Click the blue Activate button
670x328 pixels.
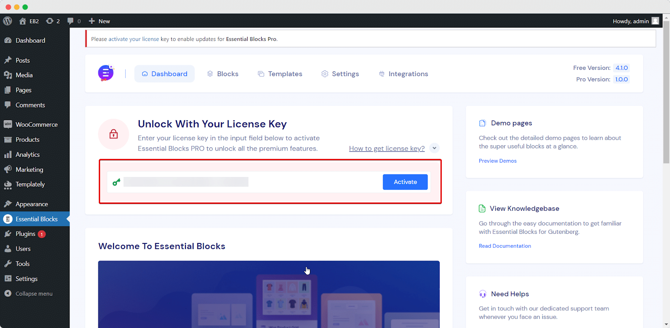point(405,182)
